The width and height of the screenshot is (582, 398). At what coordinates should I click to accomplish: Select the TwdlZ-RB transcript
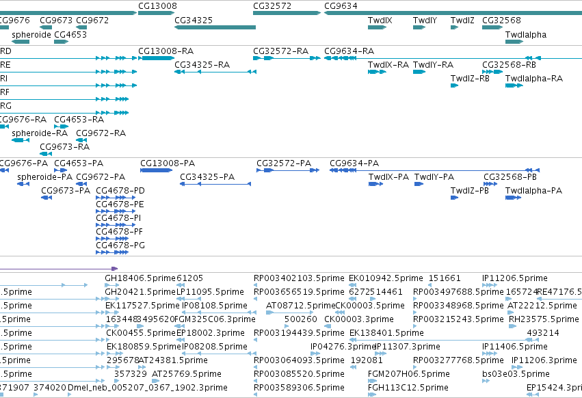pyautogui.click(x=454, y=85)
